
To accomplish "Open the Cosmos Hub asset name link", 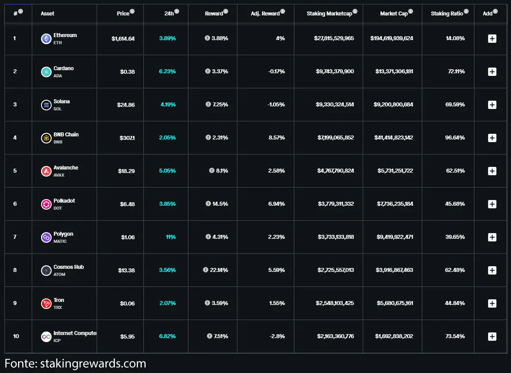I will (69, 267).
